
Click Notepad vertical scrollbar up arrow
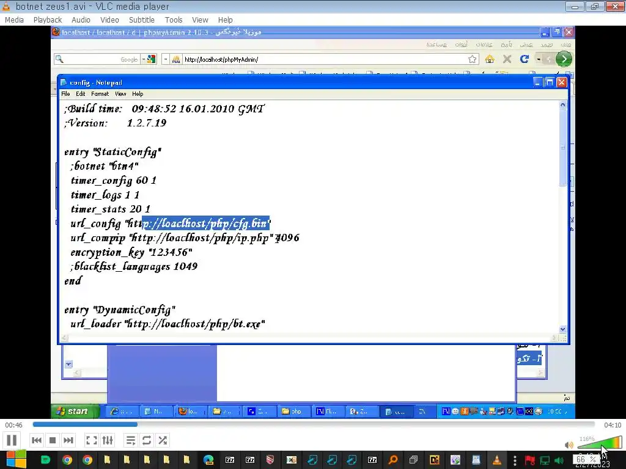pyautogui.click(x=563, y=105)
